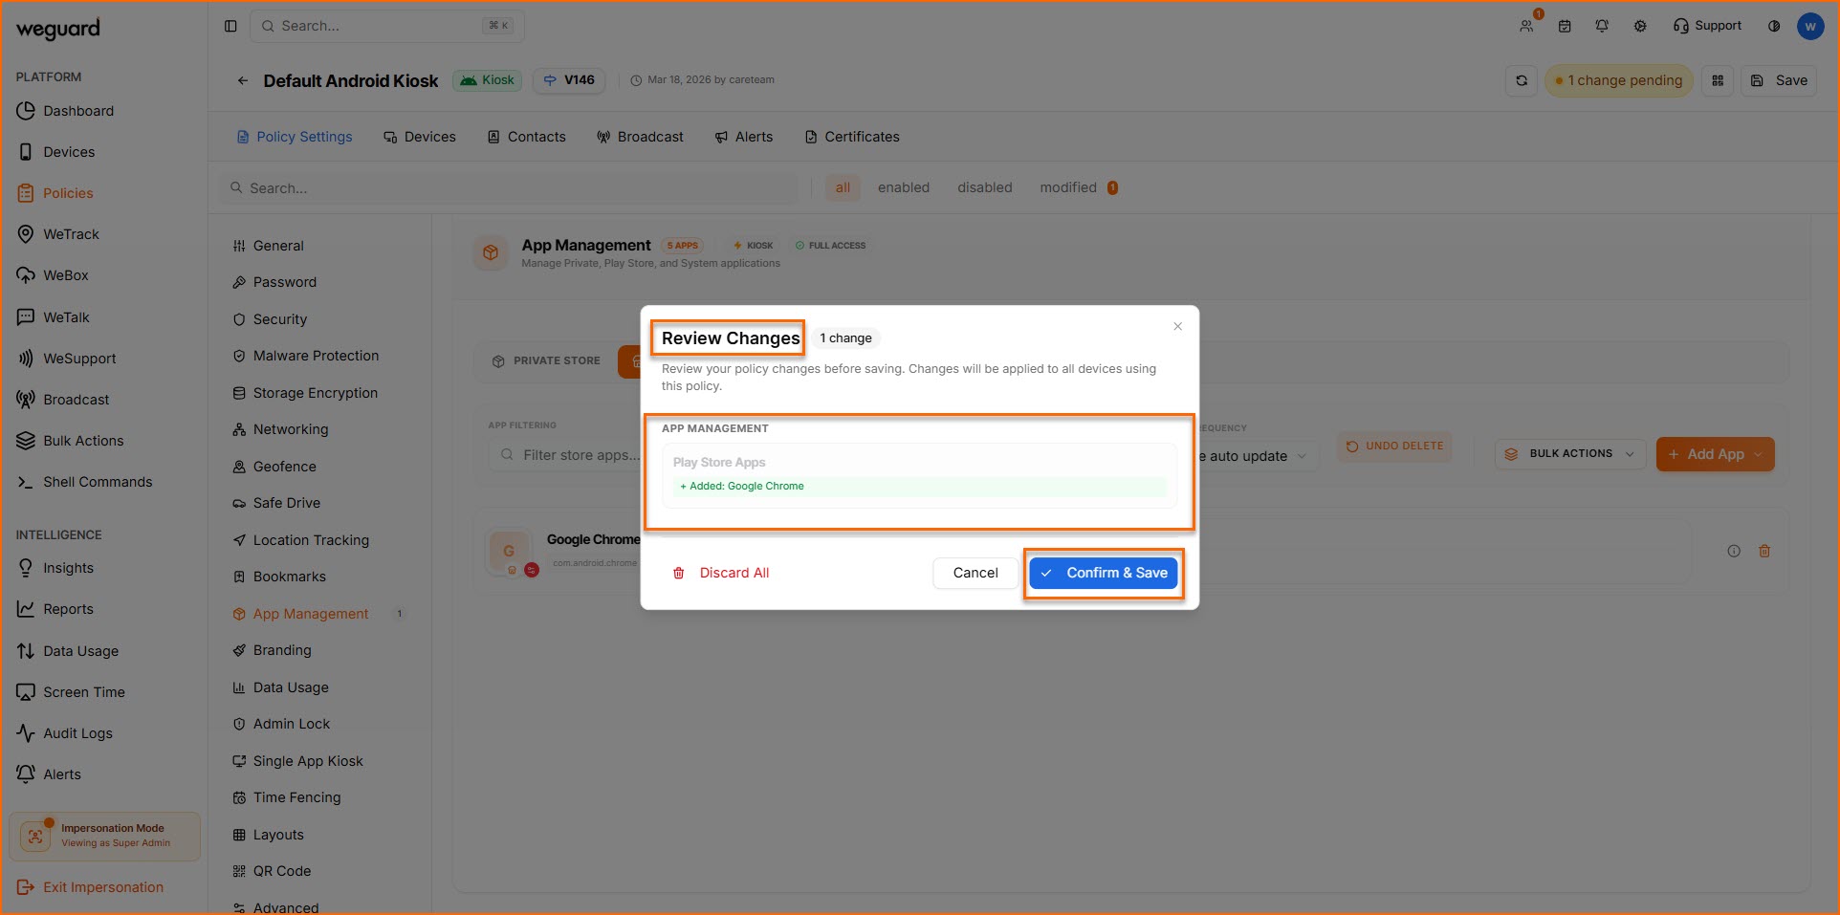Expand the auto update frequency dropdown
Viewport: 1840px width, 915px height.
[1257, 456]
